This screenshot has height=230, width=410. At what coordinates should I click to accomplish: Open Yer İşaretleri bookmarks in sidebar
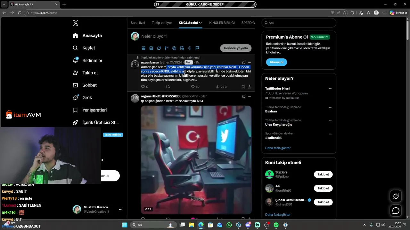click(90, 110)
